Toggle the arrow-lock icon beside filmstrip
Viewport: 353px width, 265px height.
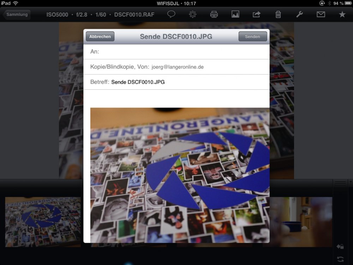[x=340, y=246]
